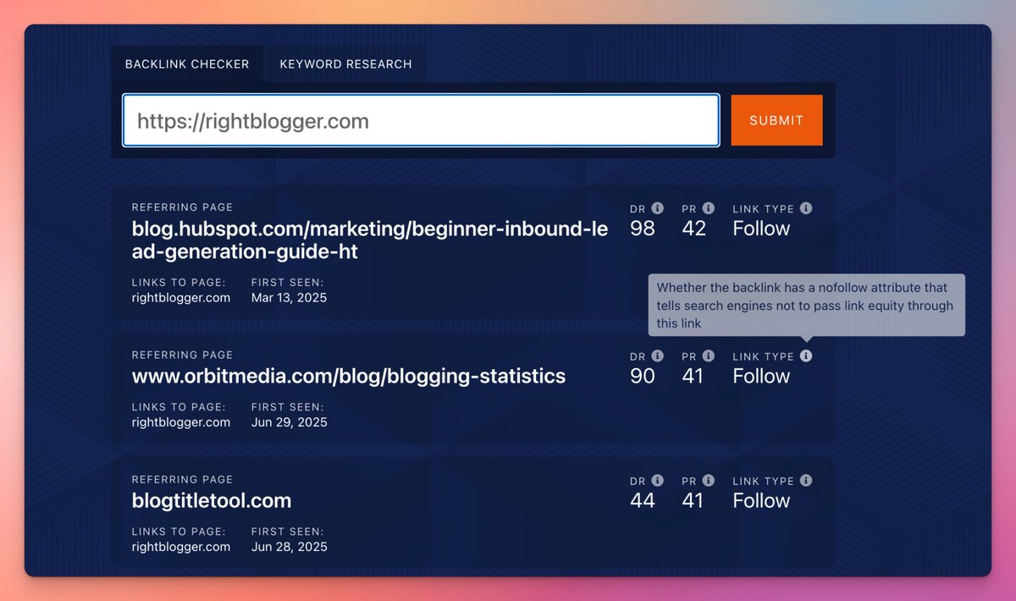Click Link Type info icon in hubspot row
This screenshot has height=601, width=1016.
pos(806,208)
